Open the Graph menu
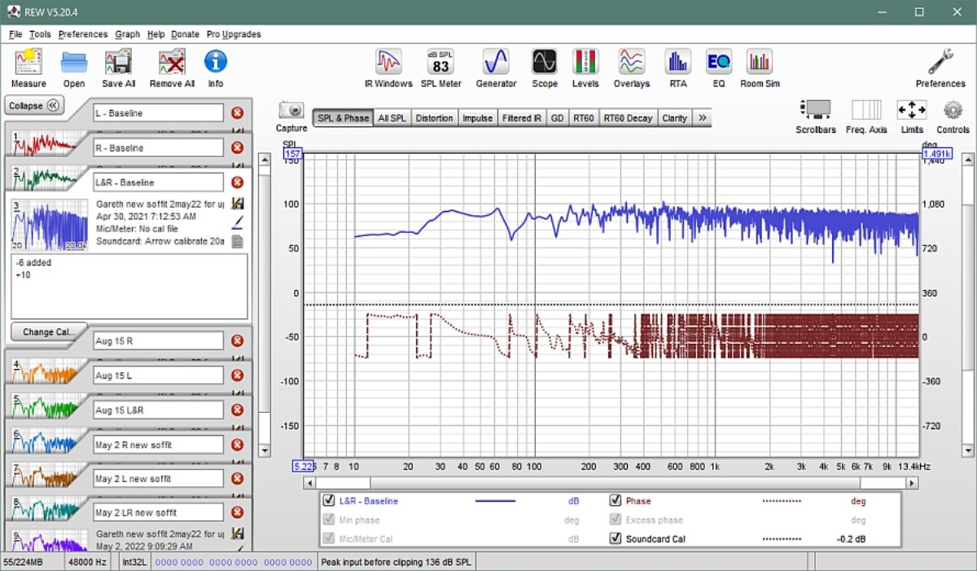977x571 pixels. pyautogui.click(x=127, y=34)
